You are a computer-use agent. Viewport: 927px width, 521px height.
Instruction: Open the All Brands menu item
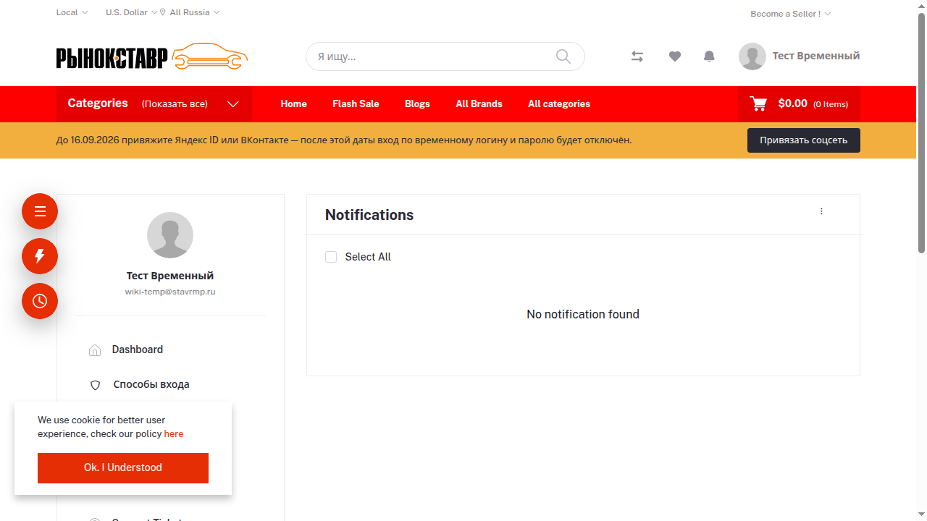point(479,104)
